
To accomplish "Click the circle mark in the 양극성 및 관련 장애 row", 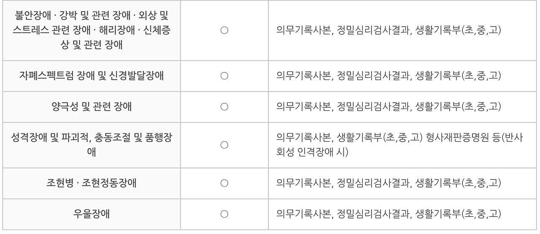I will pos(224,106).
